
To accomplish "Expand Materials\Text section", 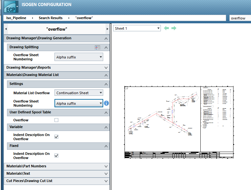I will (x=106, y=174).
